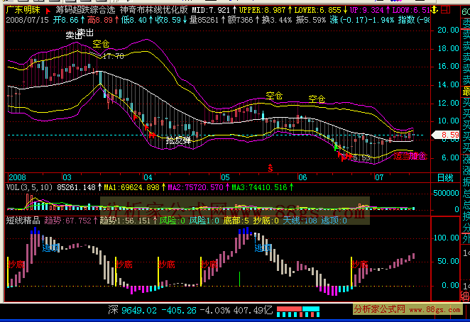Click the 06 month marker on the timeline
The width and height of the screenshot is (470, 322).
302,177
